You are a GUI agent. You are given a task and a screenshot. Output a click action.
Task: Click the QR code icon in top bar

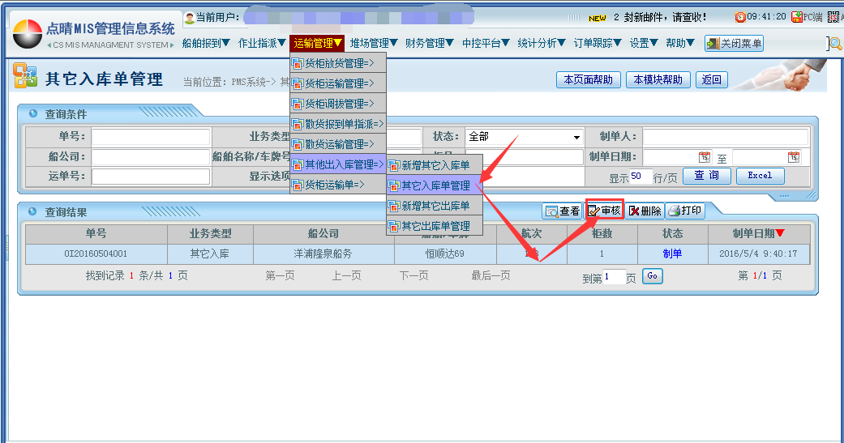[835, 17]
